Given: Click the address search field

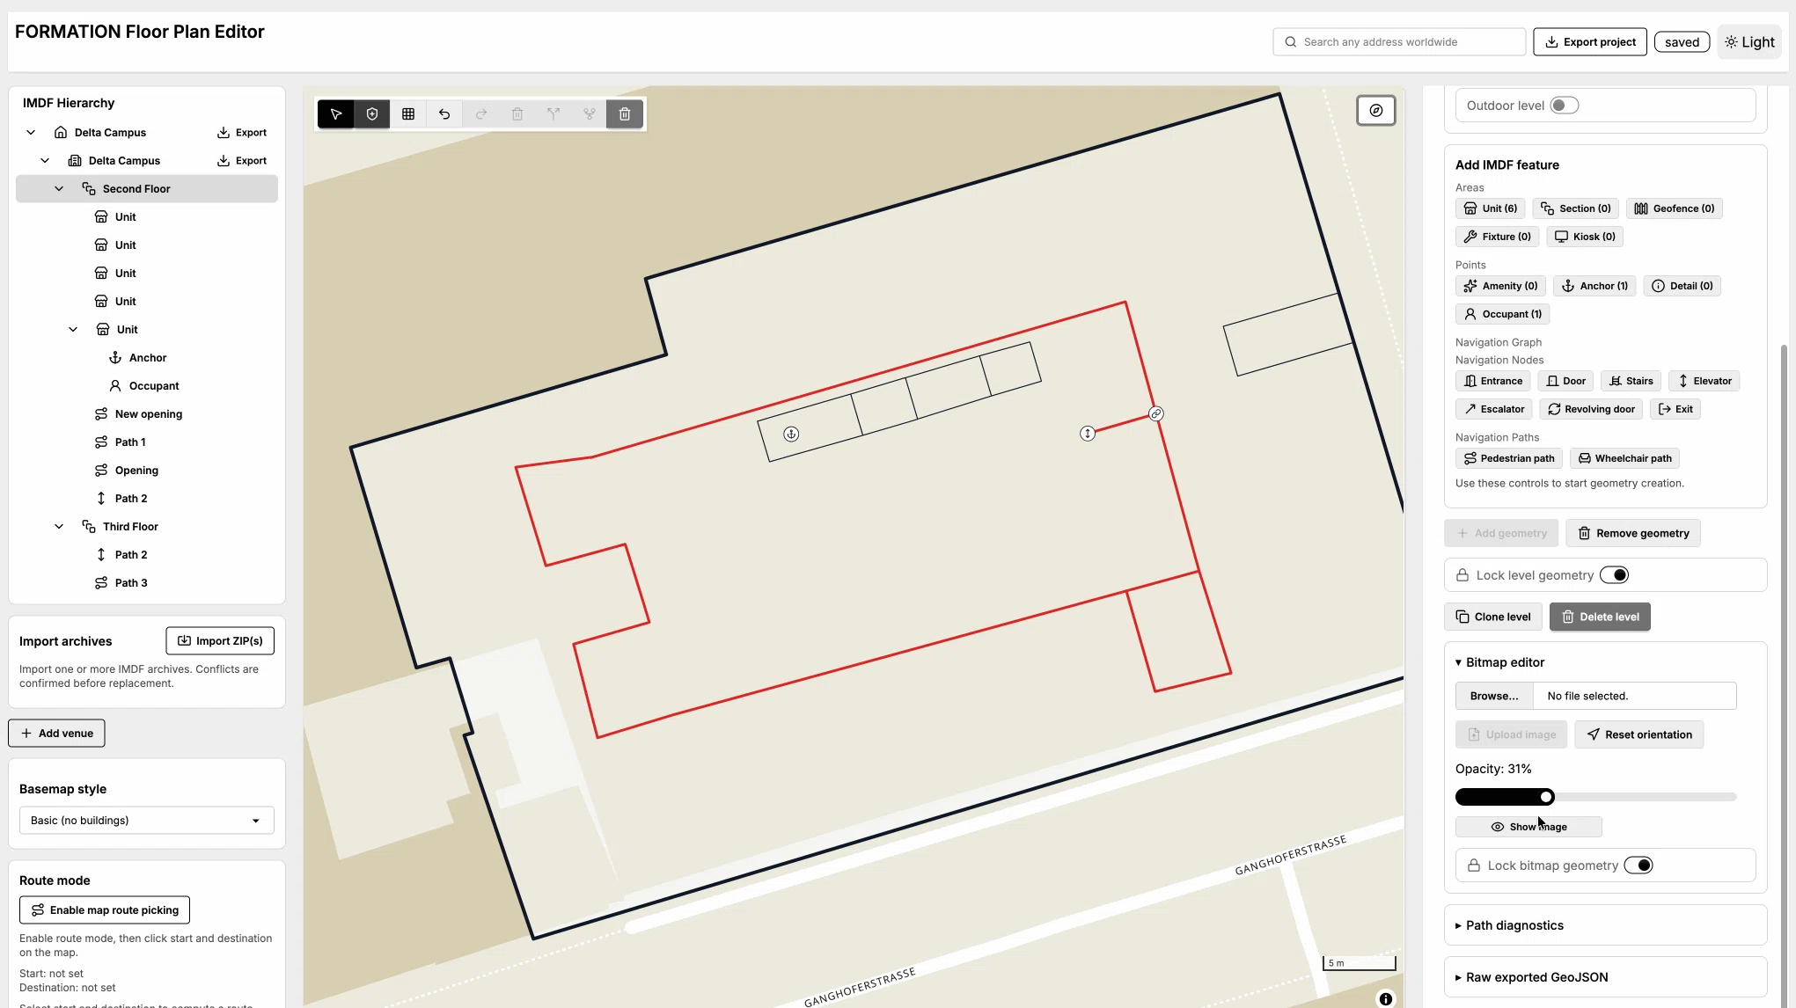Looking at the screenshot, I should tap(1399, 42).
